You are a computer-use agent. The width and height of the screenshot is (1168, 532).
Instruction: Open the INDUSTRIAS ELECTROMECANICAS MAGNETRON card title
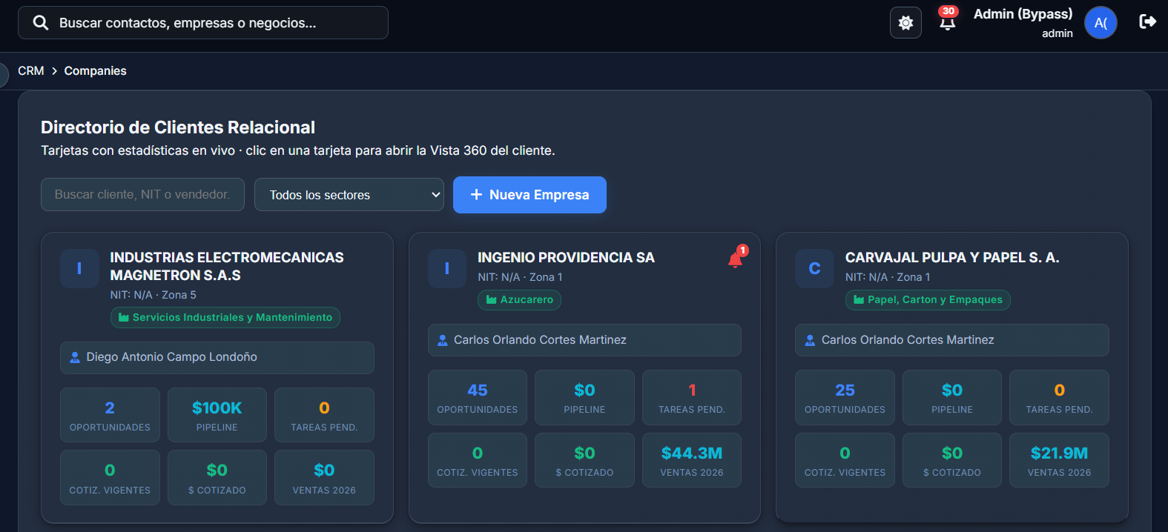coord(227,266)
